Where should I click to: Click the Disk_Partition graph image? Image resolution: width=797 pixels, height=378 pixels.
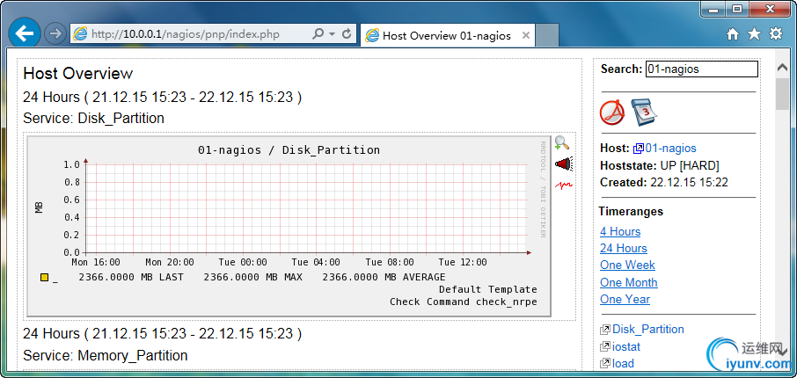(289, 226)
